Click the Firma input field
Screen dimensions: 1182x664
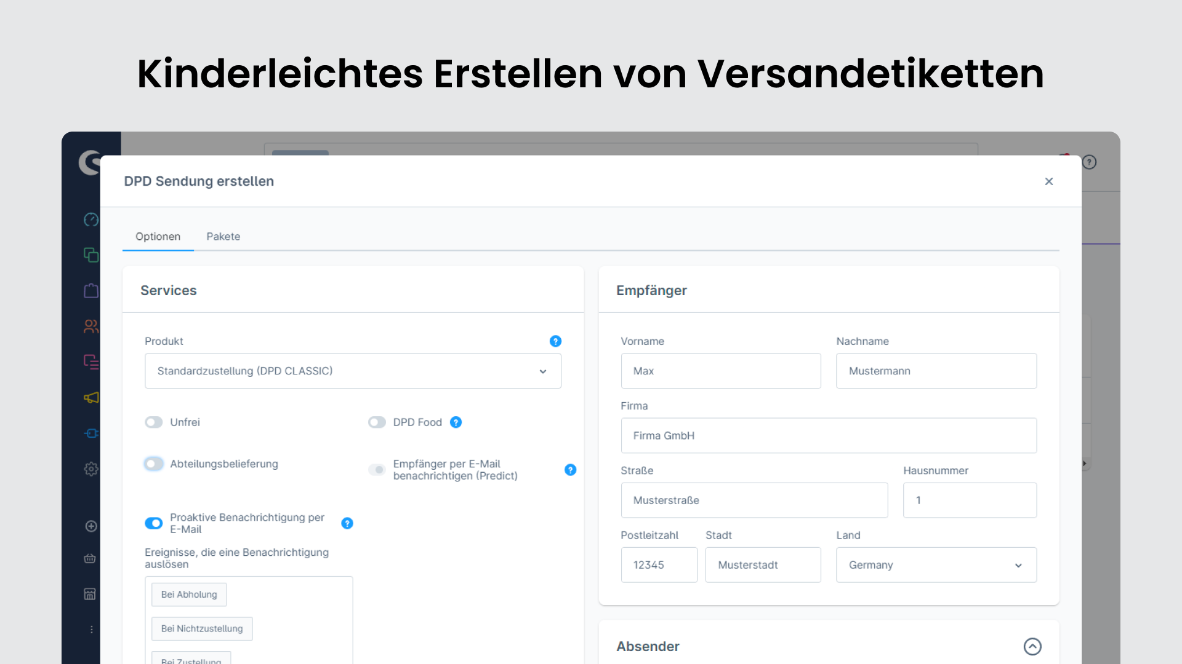click(x=829, y=436)
